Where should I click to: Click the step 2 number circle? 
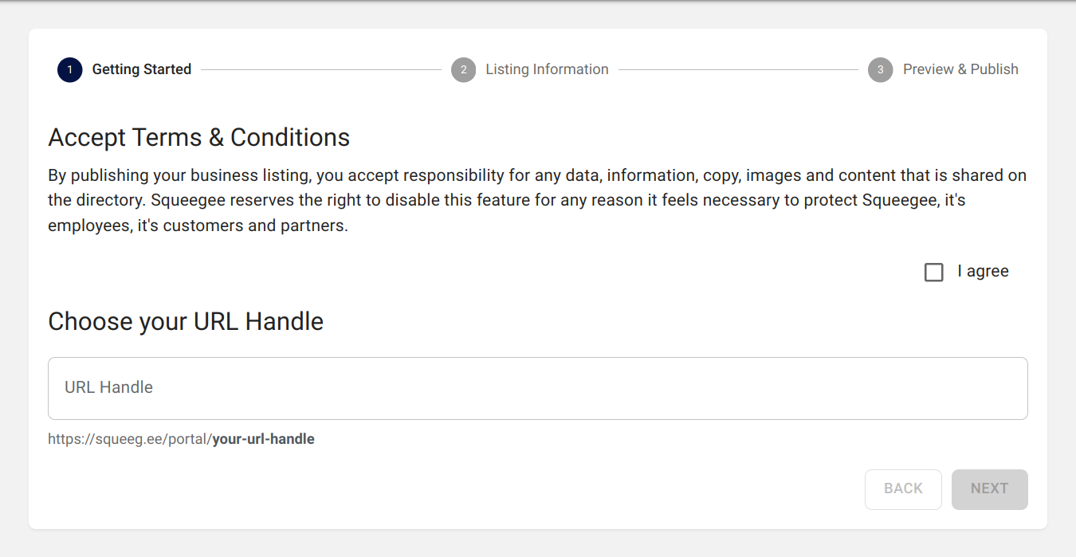click(x=463, y=70)
